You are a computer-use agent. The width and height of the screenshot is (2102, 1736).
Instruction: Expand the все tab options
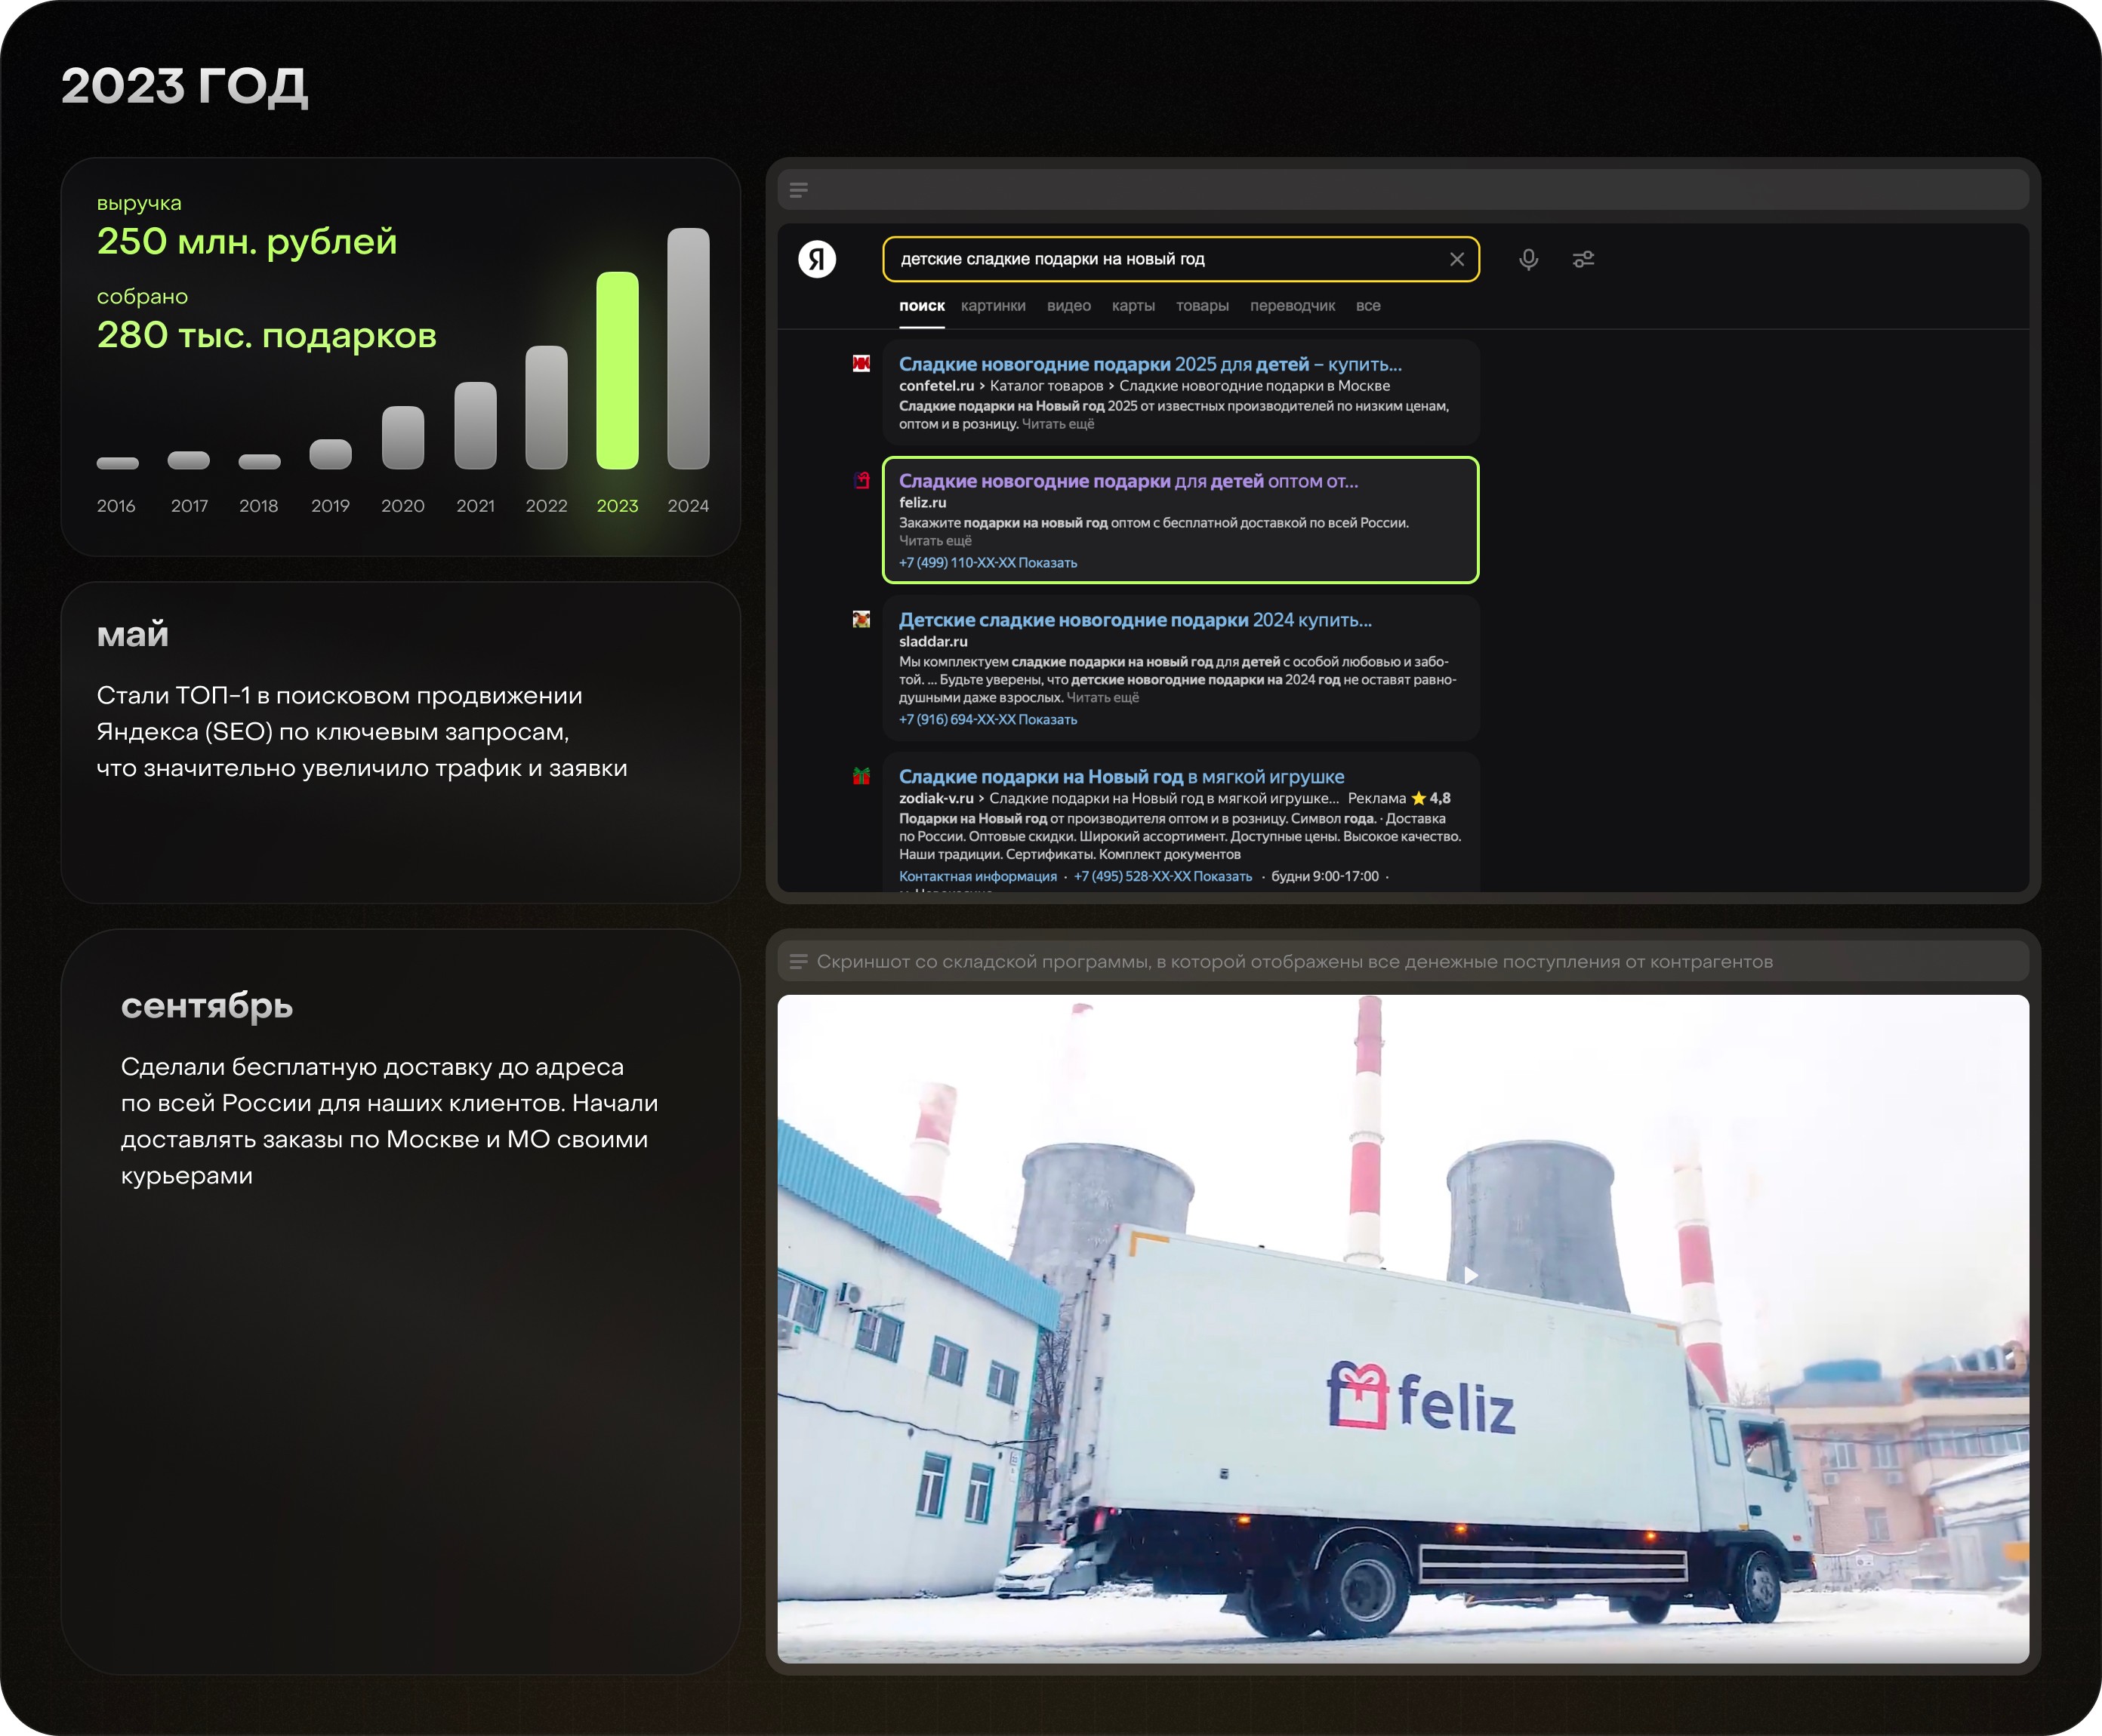pos(1367,306)
